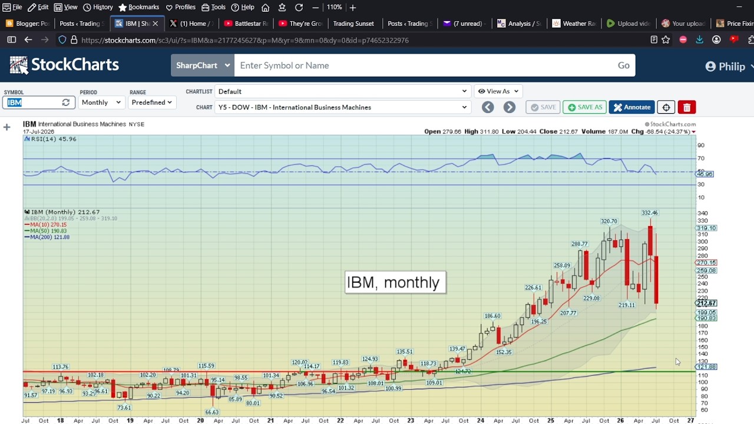
Task: Expand the Chg value dropdown arrow
Action: pos(693,132)
